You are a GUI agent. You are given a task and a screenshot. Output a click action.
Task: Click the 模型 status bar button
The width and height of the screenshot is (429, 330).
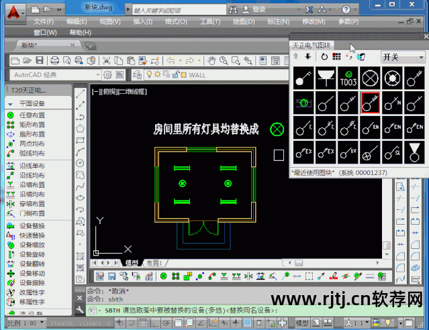[x=302, y=323]
